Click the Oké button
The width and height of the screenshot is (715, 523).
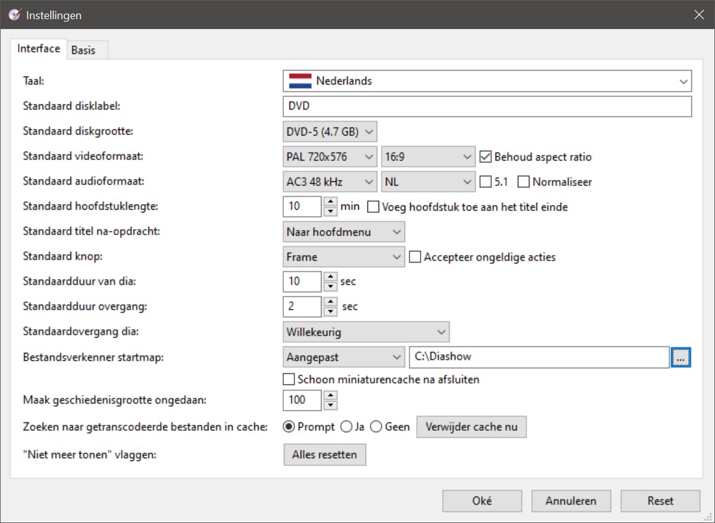click(x=482, y=501)
